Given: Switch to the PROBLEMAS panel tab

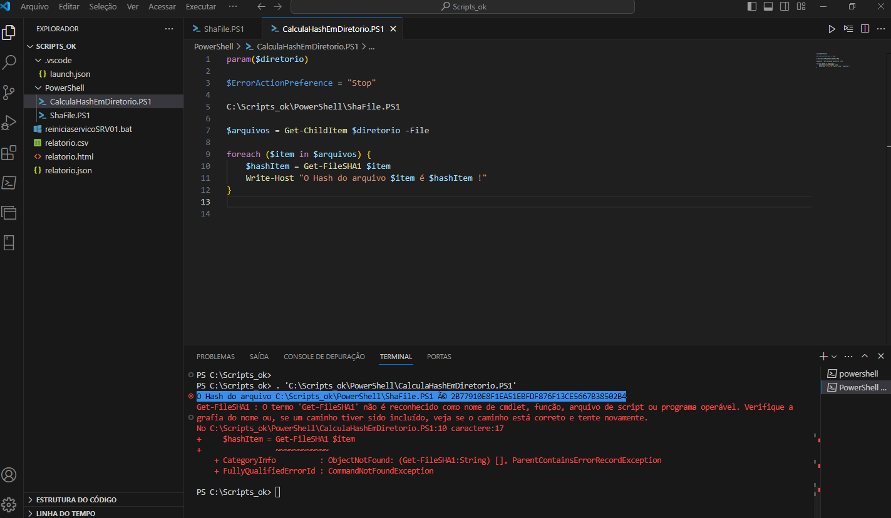Looking at the screenshot, I should coord(215,357).
